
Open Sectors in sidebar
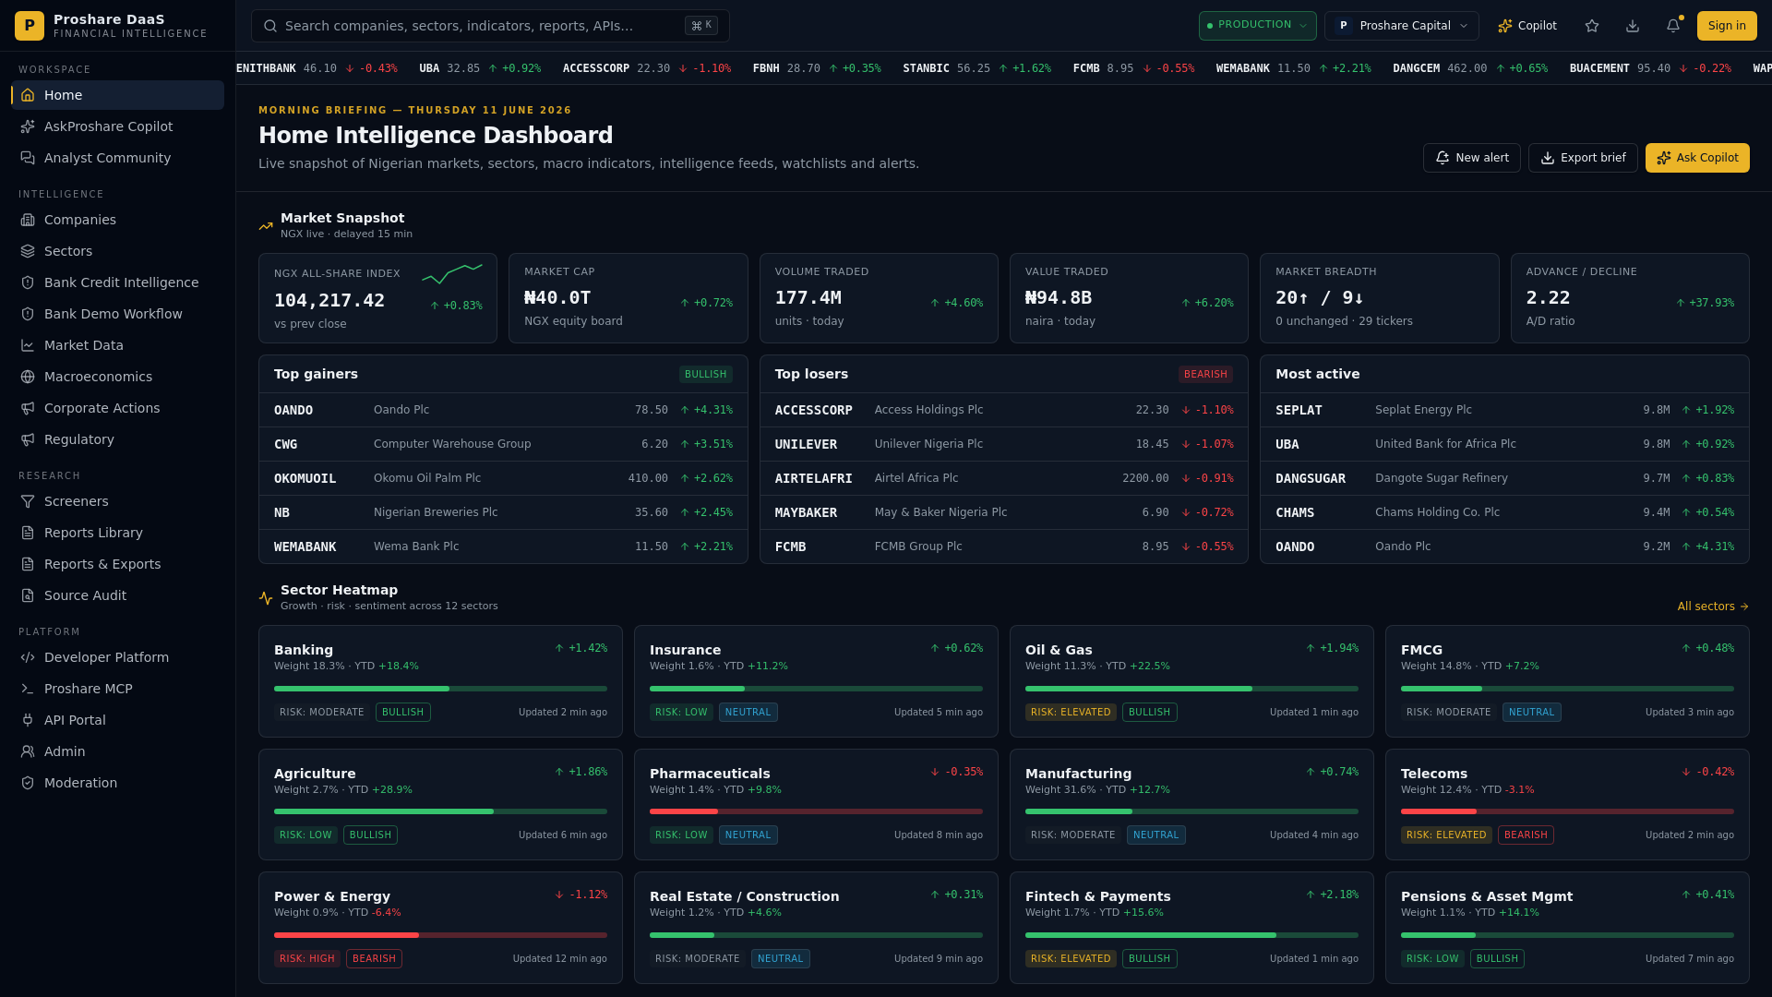pos(118,251)
